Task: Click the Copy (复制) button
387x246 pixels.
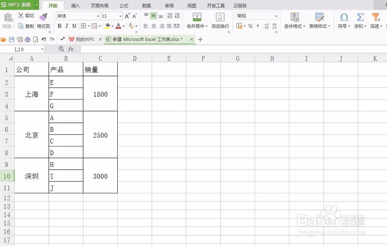Action: [26, 26]
